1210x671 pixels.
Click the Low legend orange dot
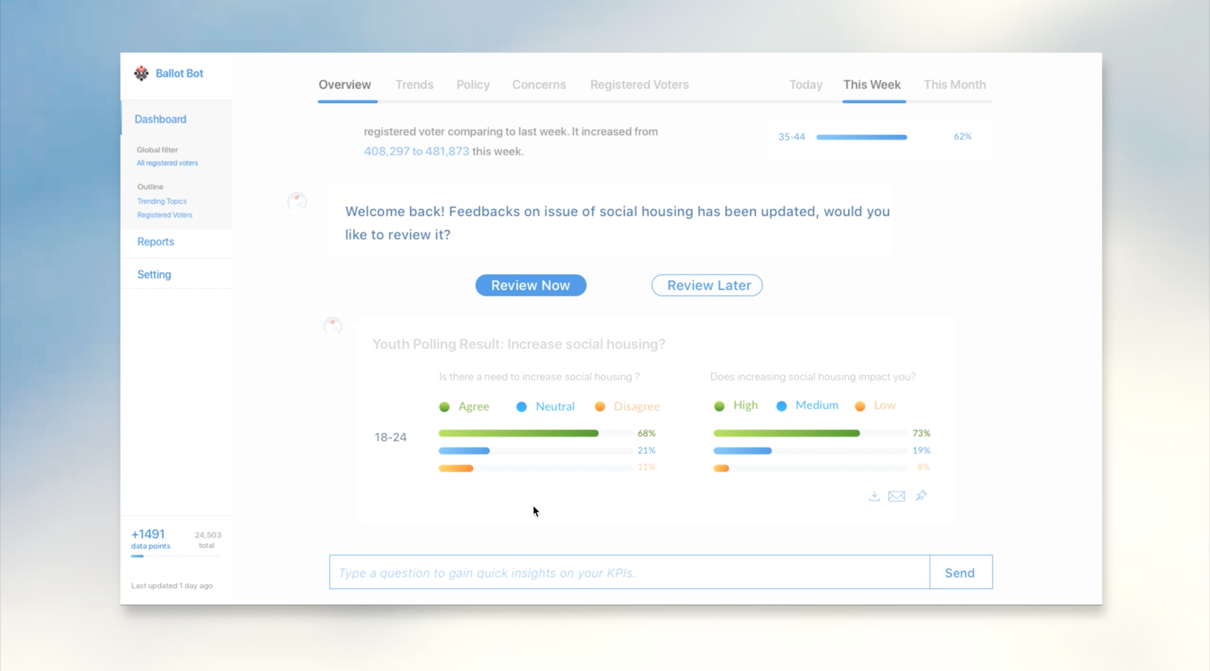click(x=860, y=406)
